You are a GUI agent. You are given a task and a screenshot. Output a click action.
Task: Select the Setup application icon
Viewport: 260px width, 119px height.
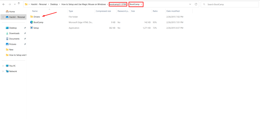coord(32,28)
